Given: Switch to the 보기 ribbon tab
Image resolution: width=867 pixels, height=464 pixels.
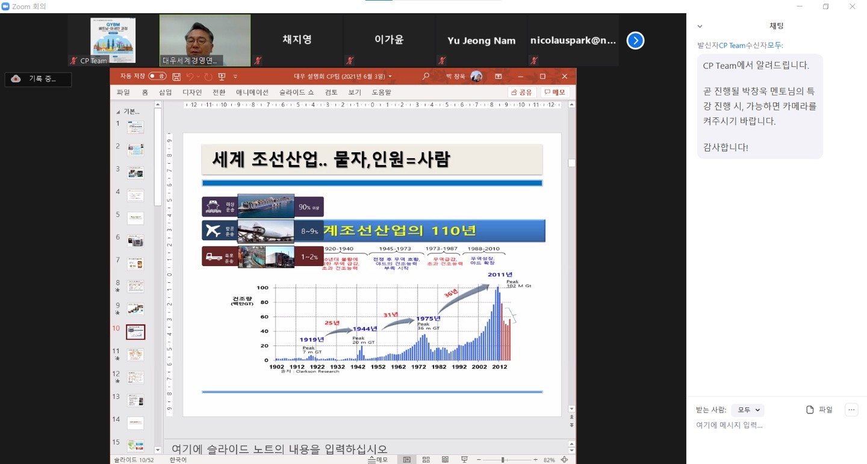Looking at the screenshot, I should click(x=355, y=92).
